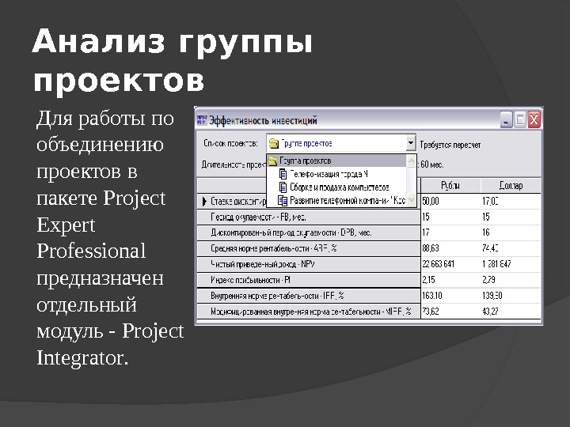Click the ARR dollar value '74,40'
Image resolution: width=570 pixels, height=427 pixels.
tap(490, 248)
